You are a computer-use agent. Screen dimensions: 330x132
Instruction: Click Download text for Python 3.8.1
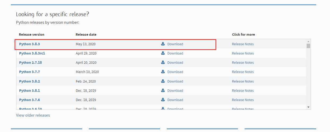(175, 91)
